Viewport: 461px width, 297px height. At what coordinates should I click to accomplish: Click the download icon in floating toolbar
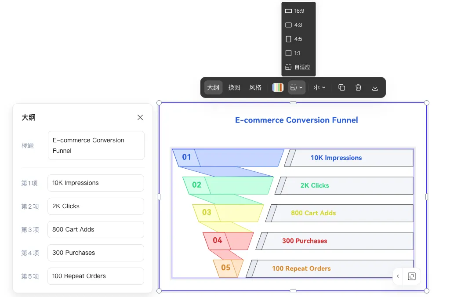click(375, 87)
